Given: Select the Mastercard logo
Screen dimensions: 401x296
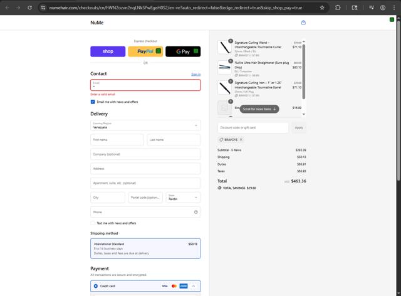Looking at the screenshot, I should tap(174, 286).
